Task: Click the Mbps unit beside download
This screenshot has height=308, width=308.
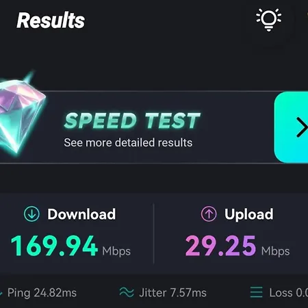Action: 116,251
